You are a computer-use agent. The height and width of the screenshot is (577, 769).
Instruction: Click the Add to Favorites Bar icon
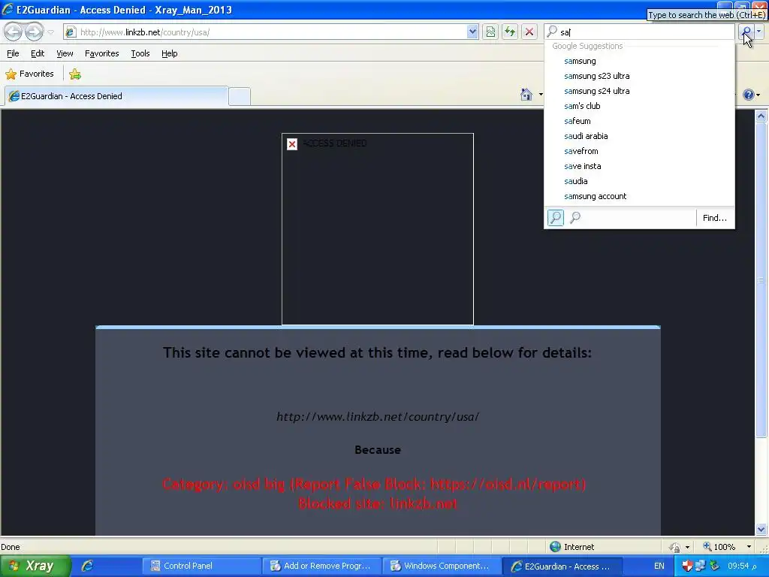[x=75, y=74]
